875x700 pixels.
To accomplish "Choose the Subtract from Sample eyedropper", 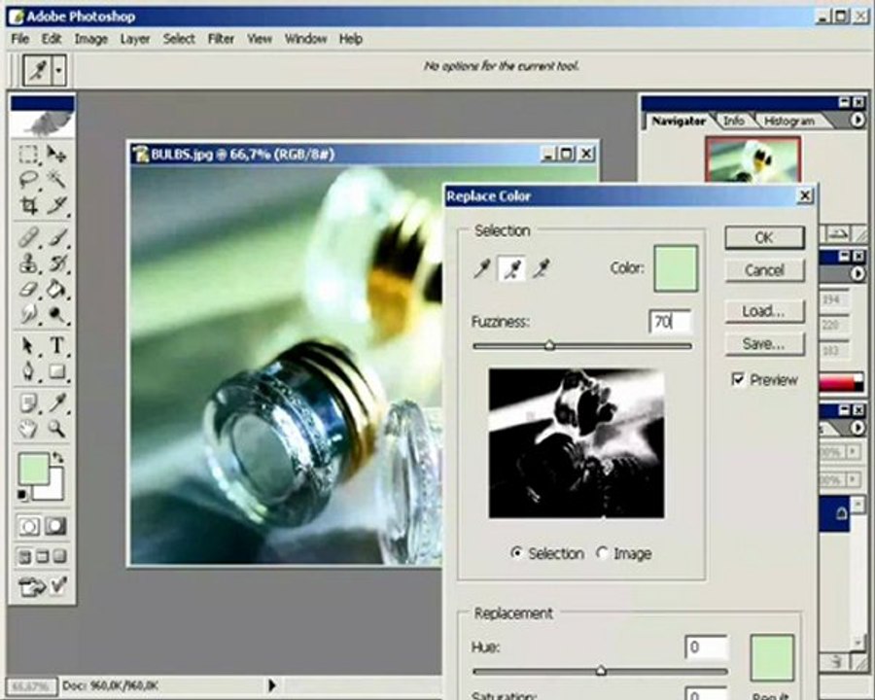I will click(x=541, y=268).
